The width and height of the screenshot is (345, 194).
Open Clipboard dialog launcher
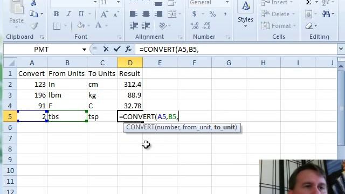pyautogui.click(x=42, y=37)
